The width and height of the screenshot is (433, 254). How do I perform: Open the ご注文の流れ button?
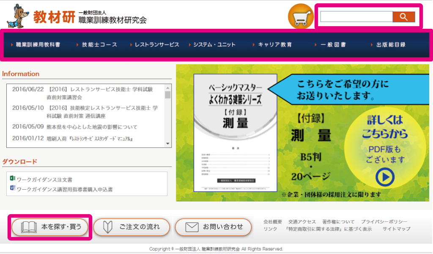(131, 227)
